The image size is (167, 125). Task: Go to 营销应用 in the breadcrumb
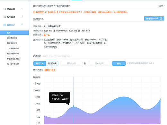pyautogui.click(x=42, y=6)
